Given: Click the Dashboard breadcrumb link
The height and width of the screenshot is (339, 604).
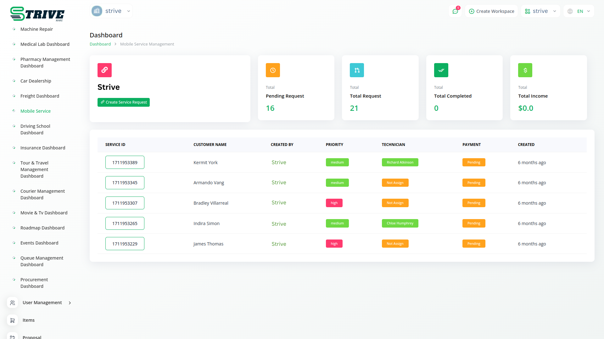Looking at the screenshot, I should tap(100, 44).
